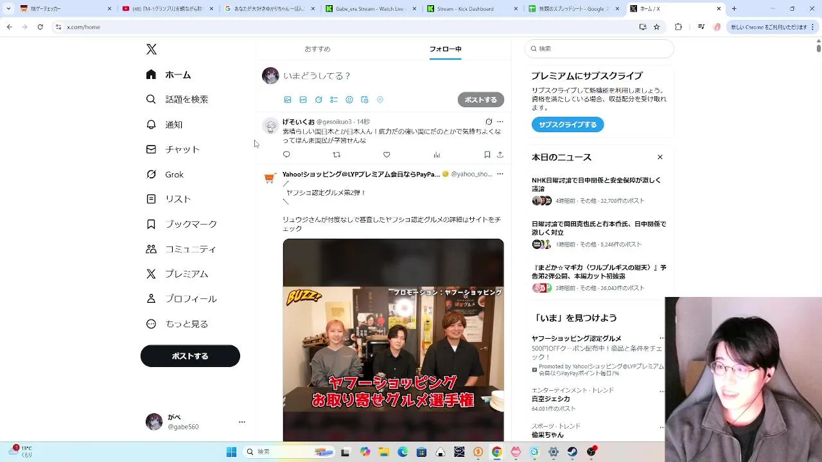Viewport: 822px width, 462px height.
Task: Like the げそいくお post
Action: (x=387, y=155)
